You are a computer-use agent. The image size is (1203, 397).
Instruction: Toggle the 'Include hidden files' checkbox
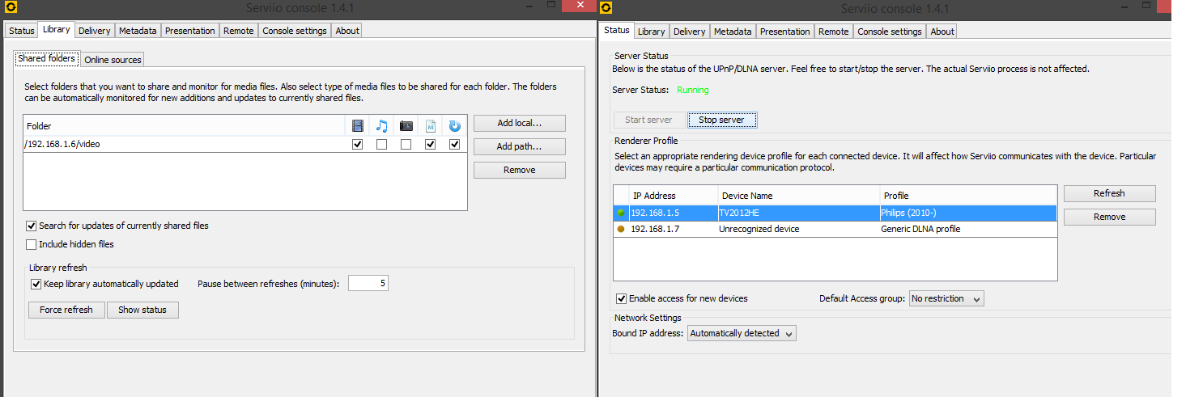pos(32,244)
